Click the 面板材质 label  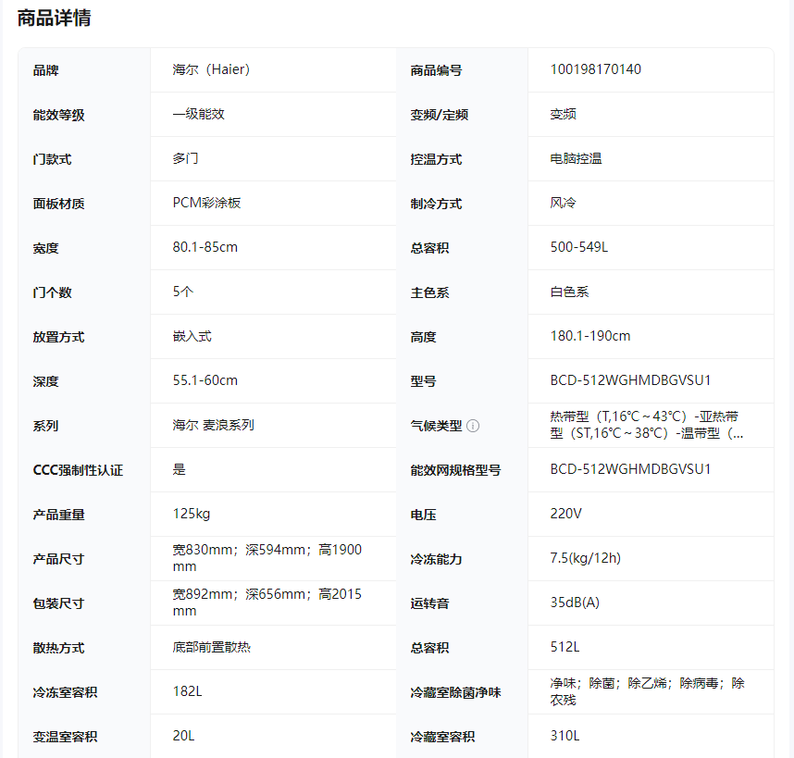58,204
